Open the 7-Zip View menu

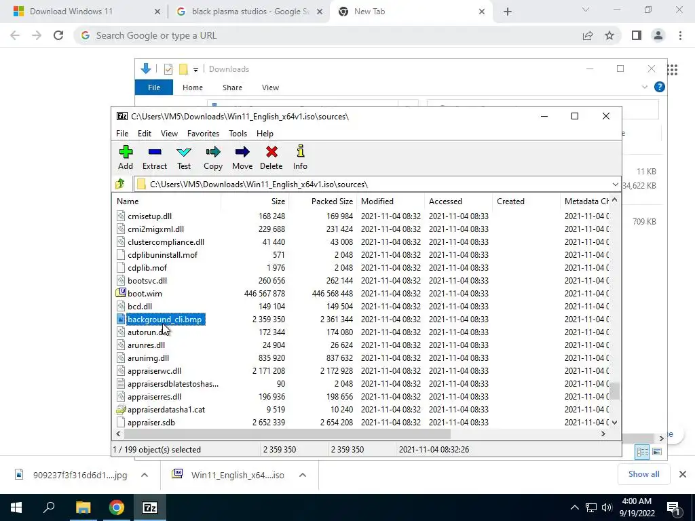tap(169, 134)
